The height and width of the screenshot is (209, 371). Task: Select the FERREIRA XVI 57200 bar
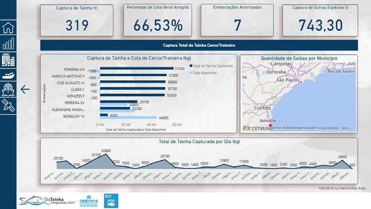(137, 69)
